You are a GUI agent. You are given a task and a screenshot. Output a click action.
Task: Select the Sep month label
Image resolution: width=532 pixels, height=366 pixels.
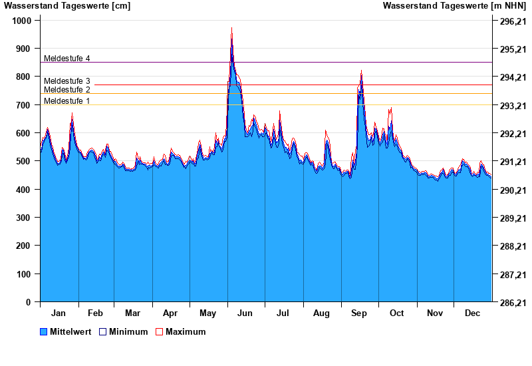[x=359, y=313]
